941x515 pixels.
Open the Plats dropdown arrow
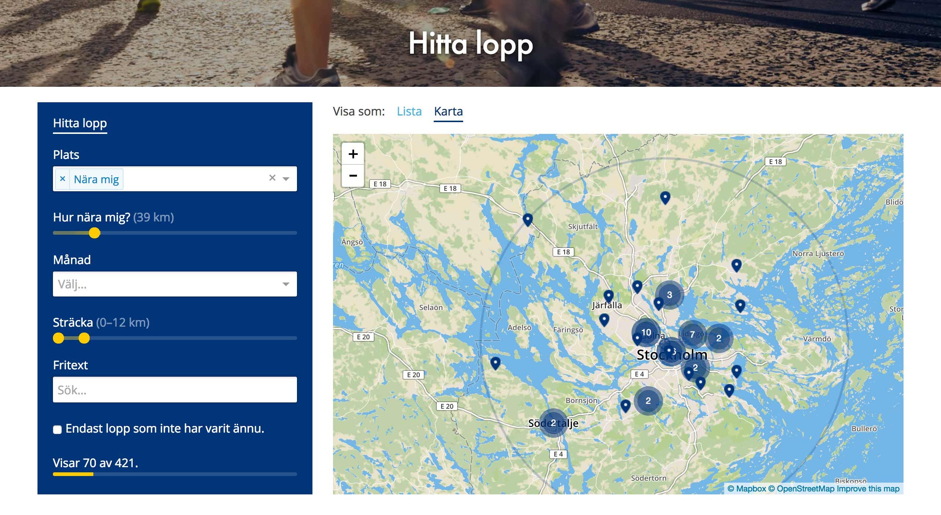point(286,179)
